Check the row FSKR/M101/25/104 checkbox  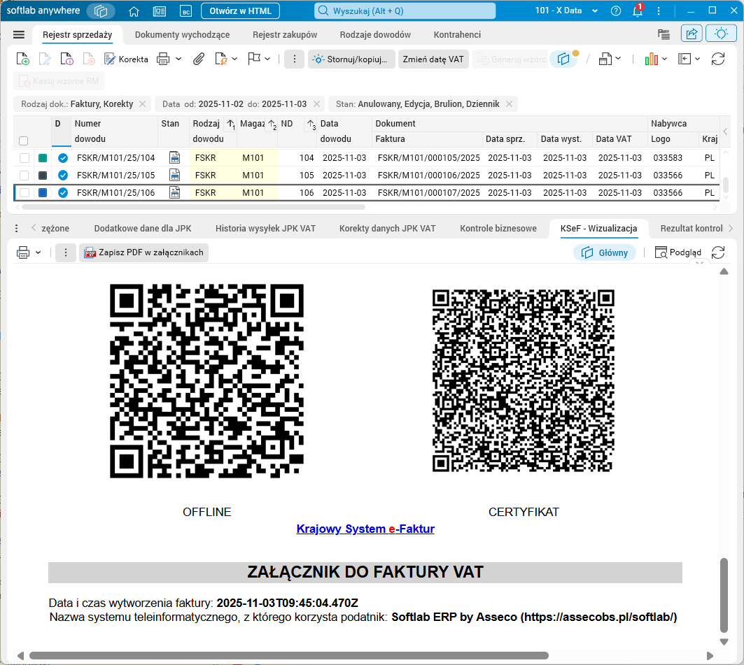tap(24, 158)
